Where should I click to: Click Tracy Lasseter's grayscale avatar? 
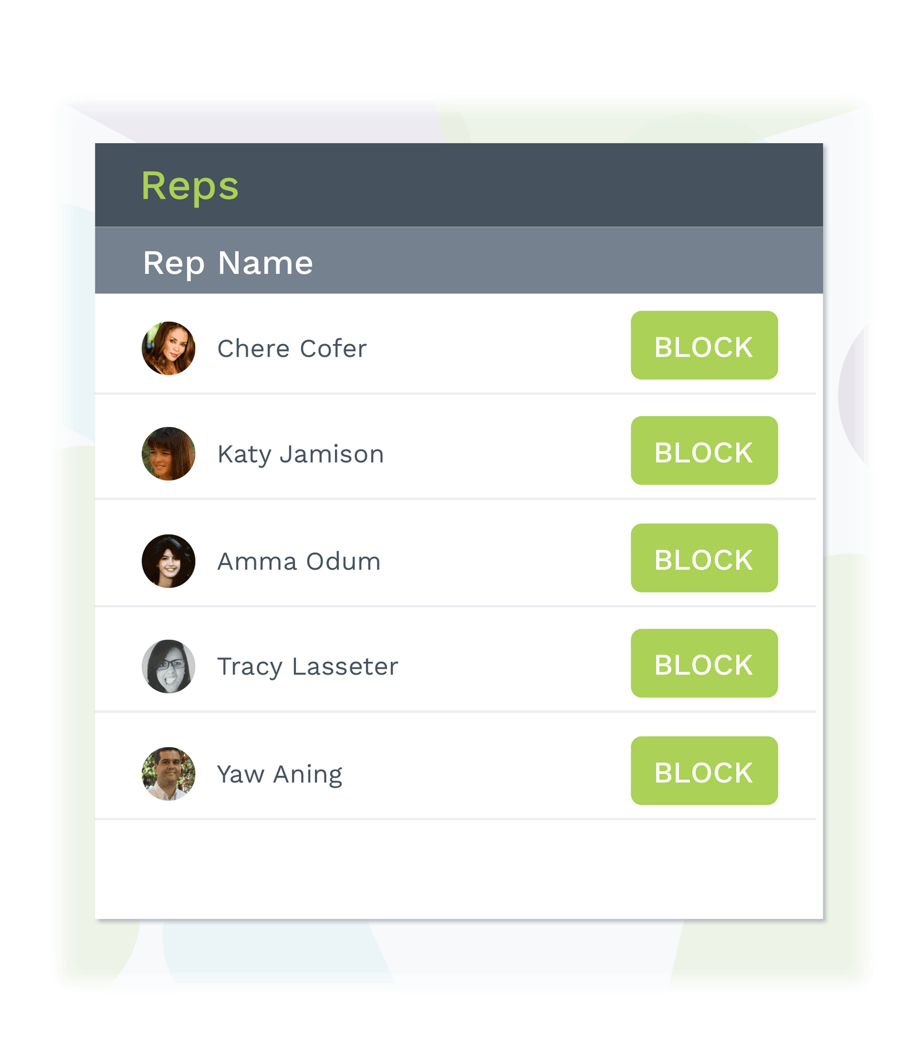click(x=168, y=666)
